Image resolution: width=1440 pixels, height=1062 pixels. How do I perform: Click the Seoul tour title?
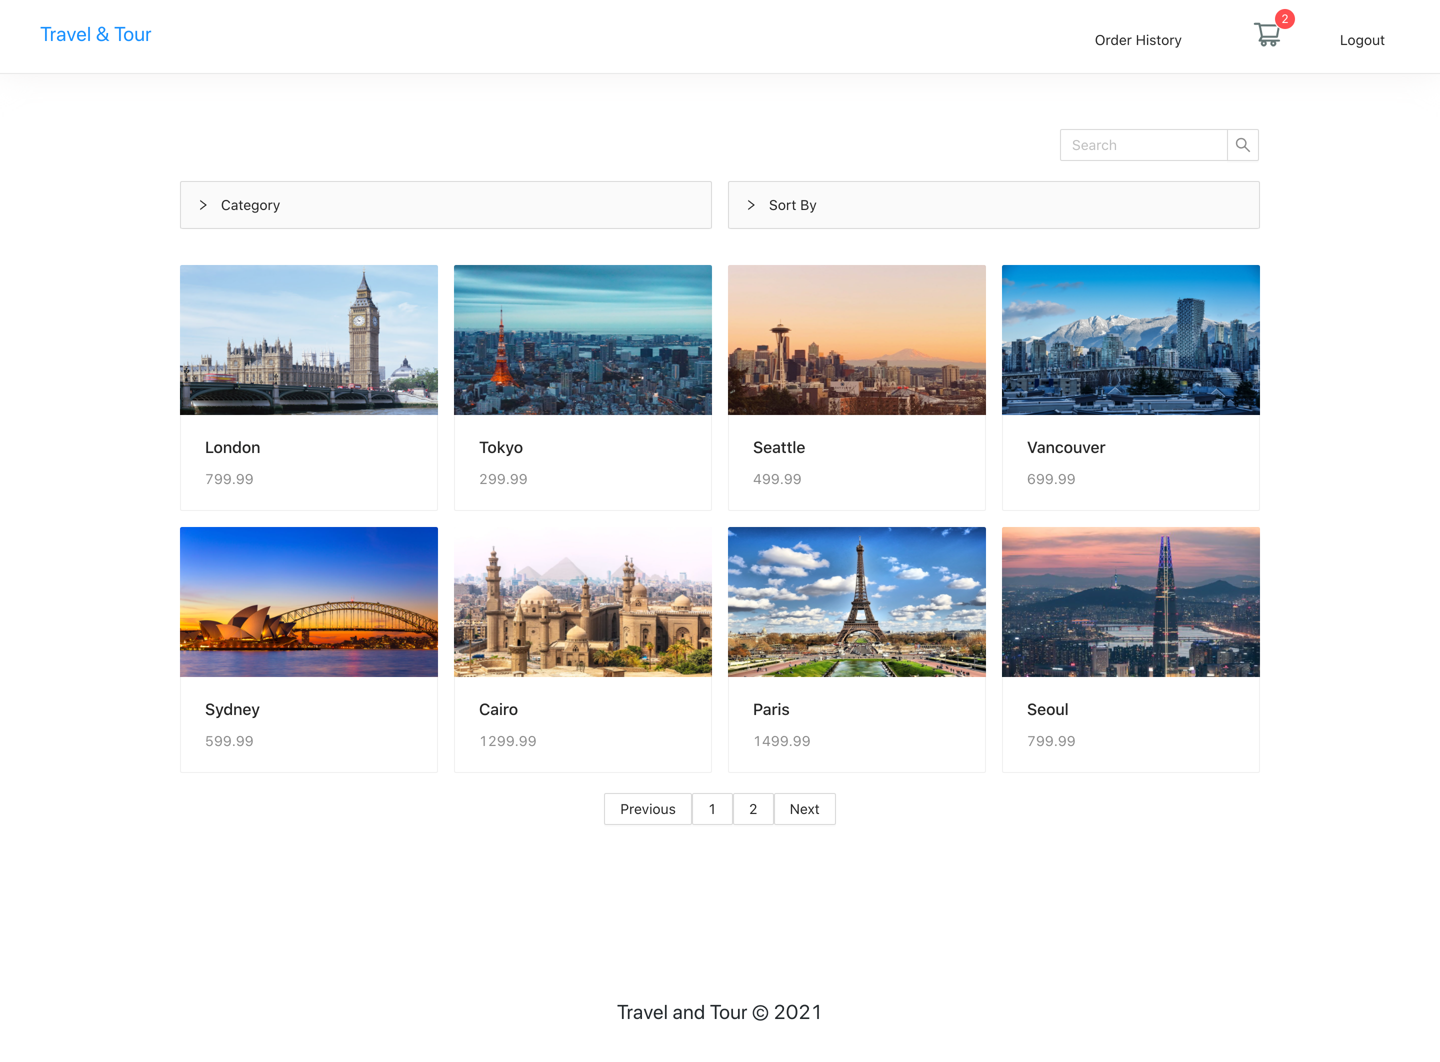[x=1047, y=709]
